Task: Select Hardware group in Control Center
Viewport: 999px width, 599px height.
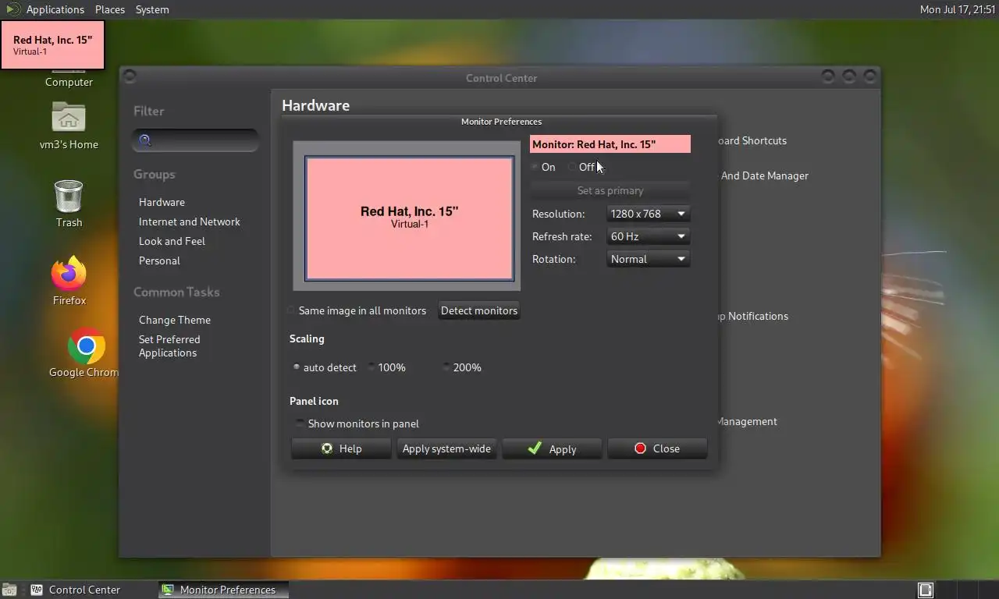Action: 162,202
